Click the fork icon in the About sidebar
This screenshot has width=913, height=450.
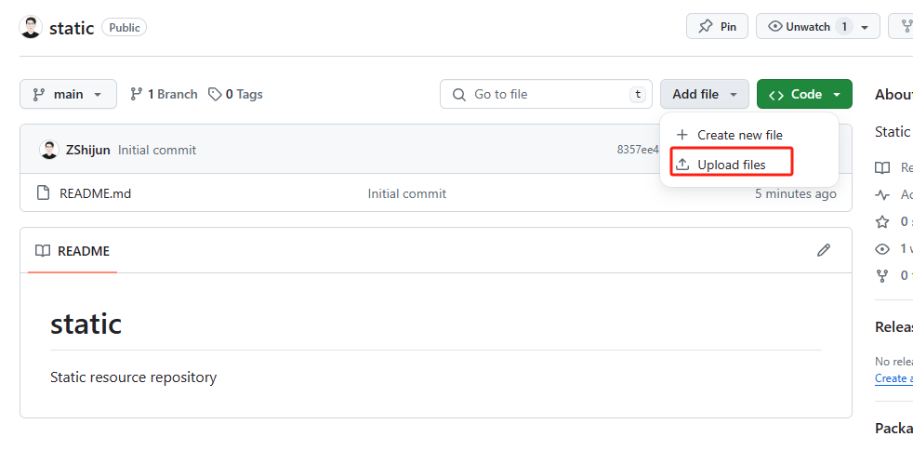click(x=882, y=275)
